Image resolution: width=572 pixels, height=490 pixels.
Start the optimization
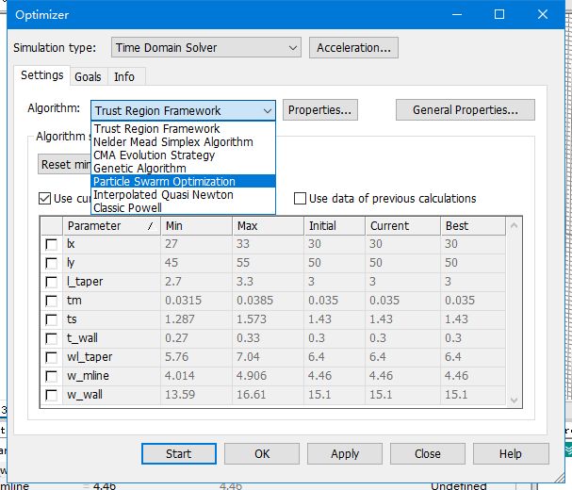click(179, 454)
